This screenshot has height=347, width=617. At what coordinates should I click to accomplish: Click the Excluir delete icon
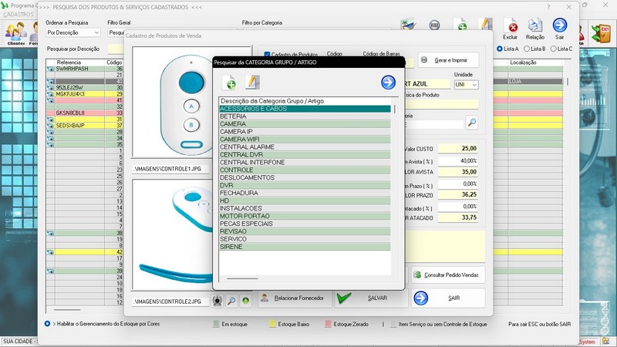tap(512, 27)
